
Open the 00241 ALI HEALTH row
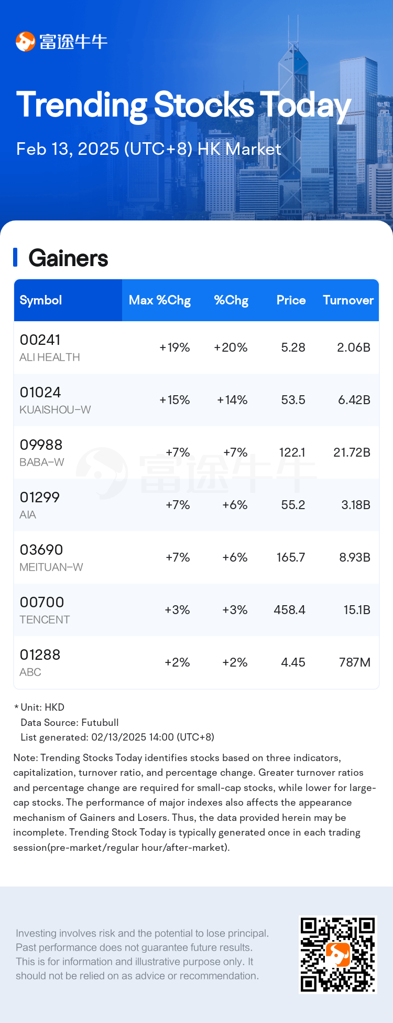click(x=196, y=347)
